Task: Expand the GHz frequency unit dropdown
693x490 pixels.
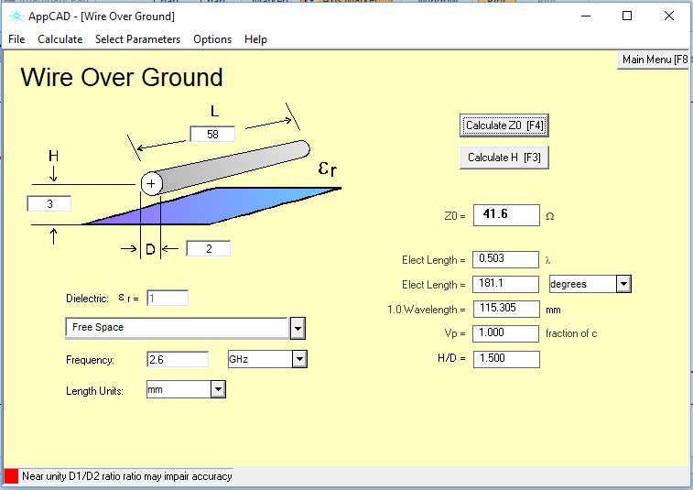Action: (x=299, y=360)
